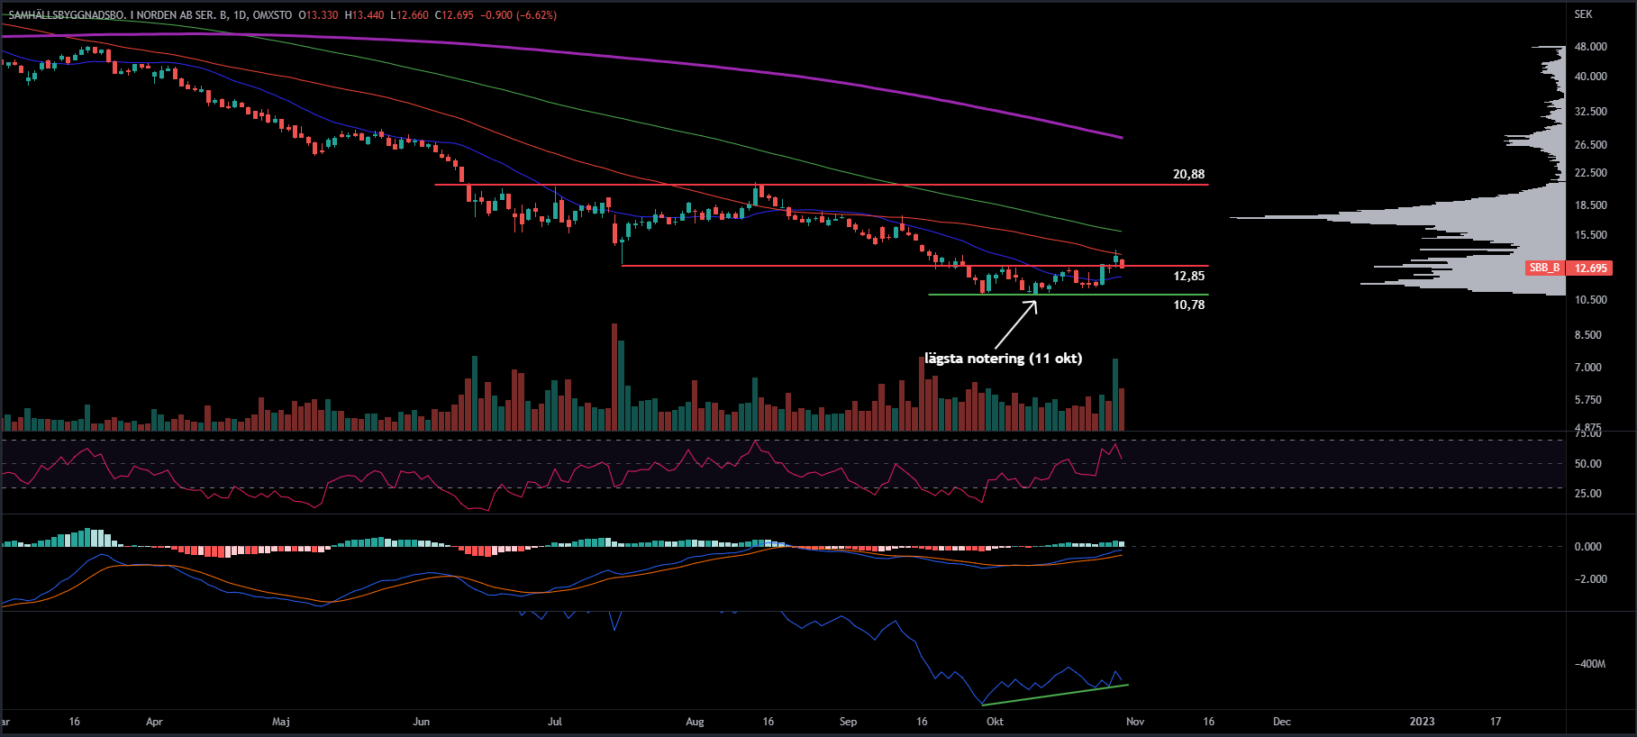Click the 'lägsta notering (11 okt)' annotation
Viewport: 1637px width, 737px height.
(x=1003, y=359)
